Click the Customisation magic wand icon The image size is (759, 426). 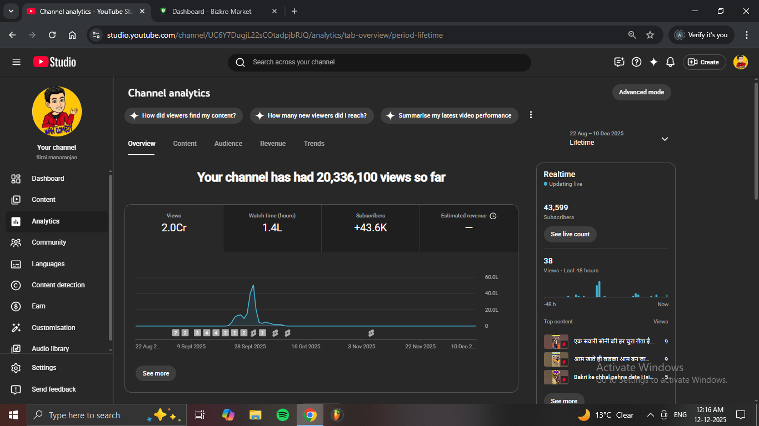pos(16,328)
